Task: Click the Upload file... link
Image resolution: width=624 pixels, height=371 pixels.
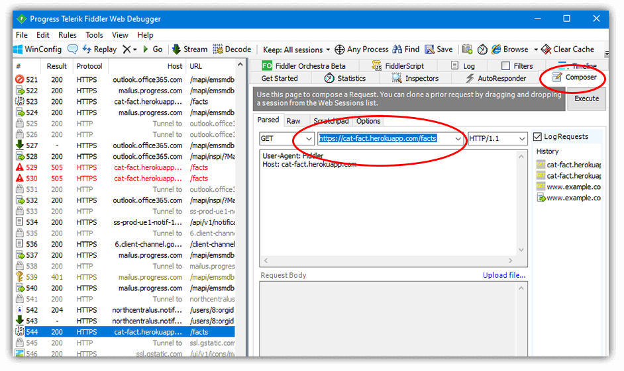Action: point(504,275)
